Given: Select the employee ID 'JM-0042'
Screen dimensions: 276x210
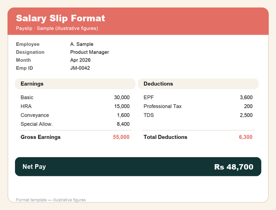Looking at the screenshot, I should tap(80, 68).
